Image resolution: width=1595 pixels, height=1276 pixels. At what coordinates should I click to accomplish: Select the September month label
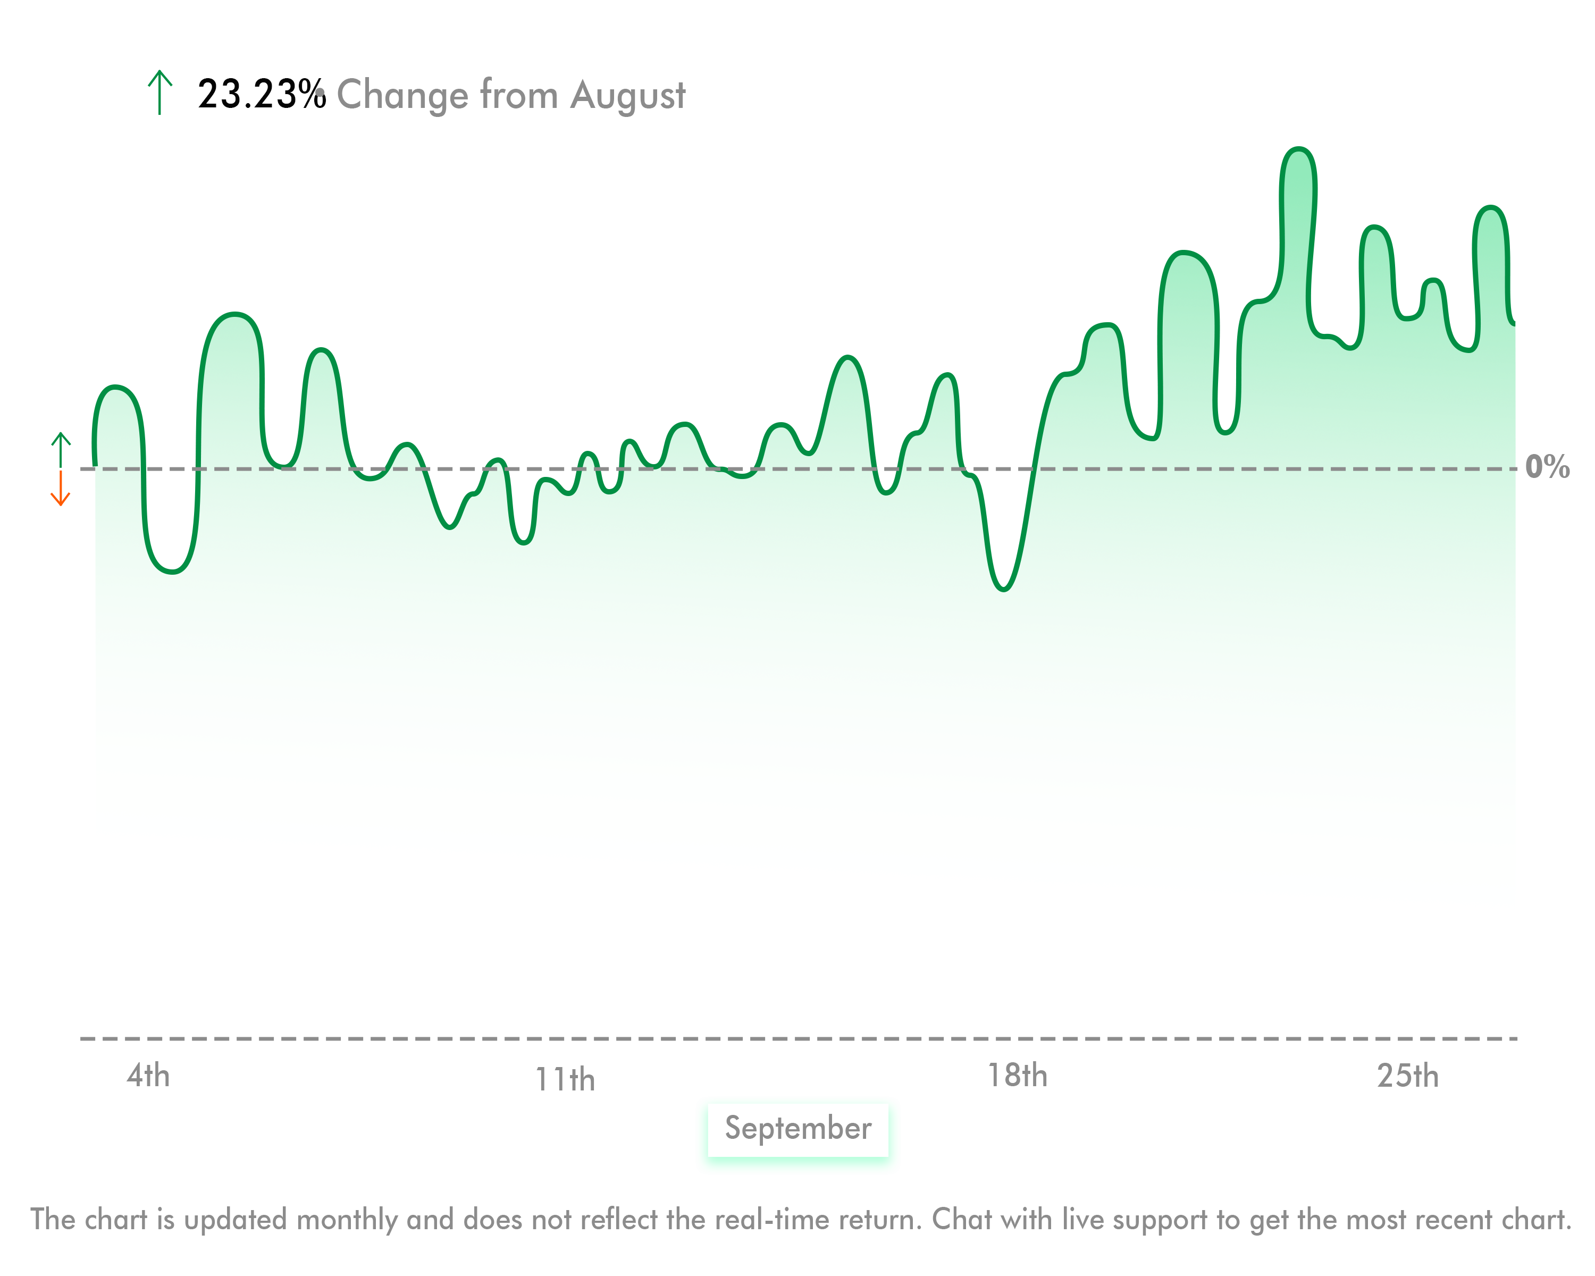(x=797, y=1129)
